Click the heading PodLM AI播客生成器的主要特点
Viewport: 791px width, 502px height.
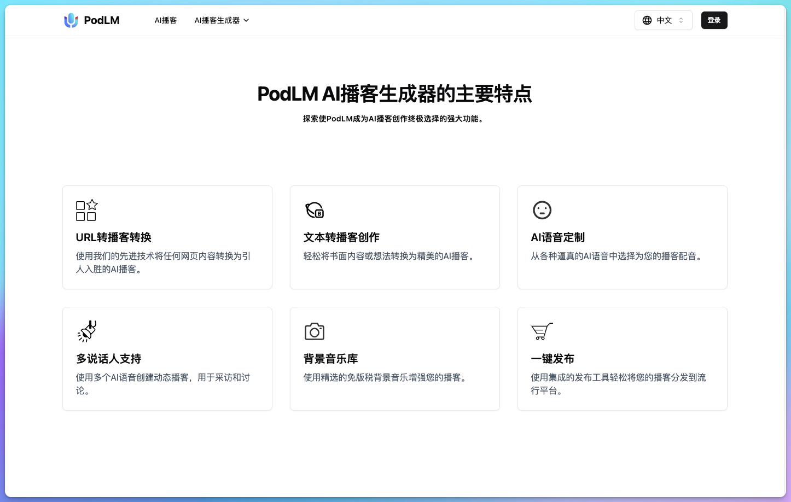point(395,94)
